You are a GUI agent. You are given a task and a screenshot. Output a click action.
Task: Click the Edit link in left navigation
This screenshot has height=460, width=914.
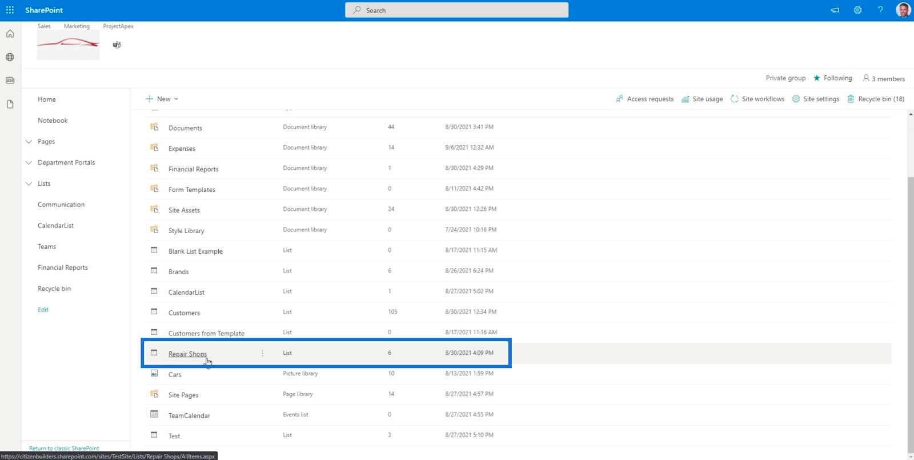click(43, 310)
